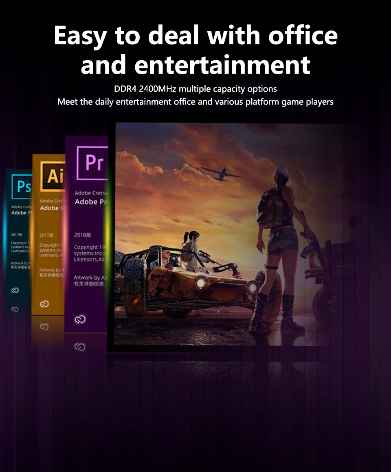Click Creative Cloud icon on teal Photoshop card

click(15, 290)
